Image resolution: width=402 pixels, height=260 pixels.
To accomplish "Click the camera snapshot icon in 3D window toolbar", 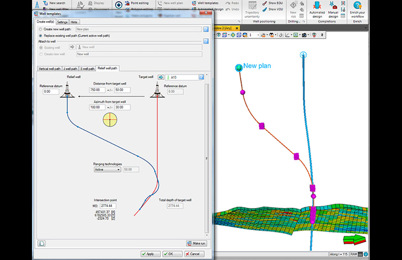I will pyautogui.click(x=304, y=35).
